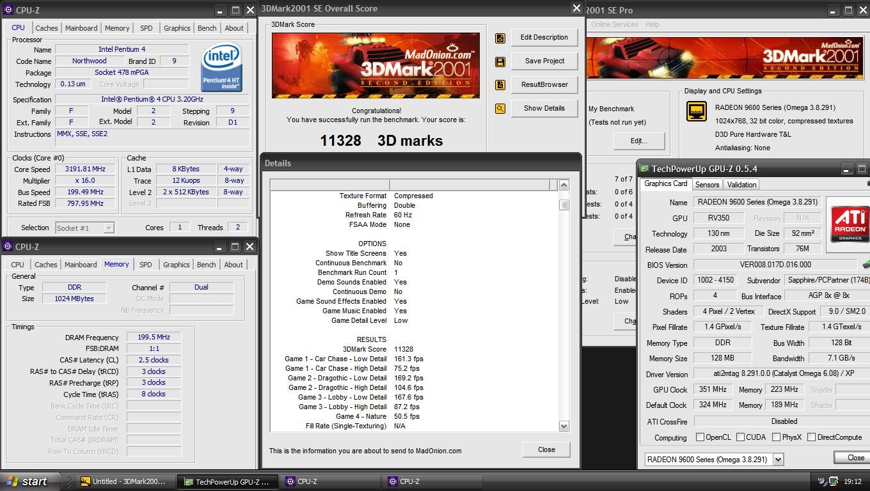
Task: Toggle the CUDA checkbox
Action: click(740, 437)
